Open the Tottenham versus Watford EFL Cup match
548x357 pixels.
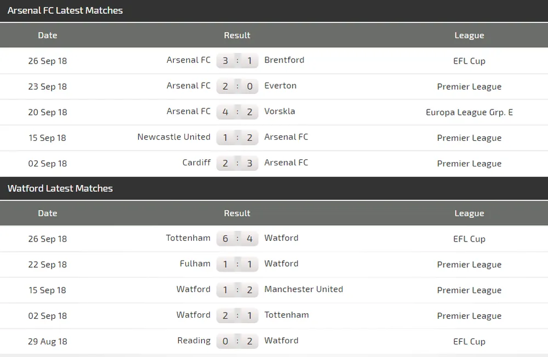[x=237, y=238]
